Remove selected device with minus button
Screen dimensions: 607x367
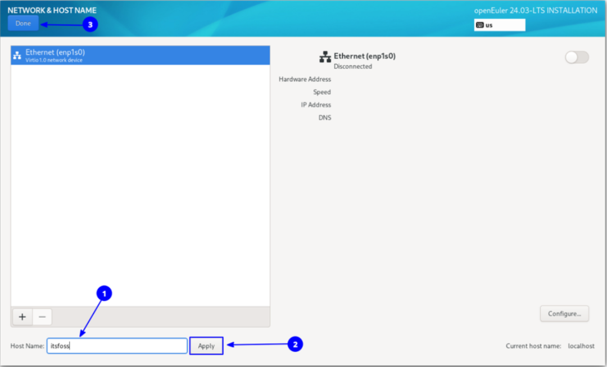pyautogui.click(x=42, y=317)
